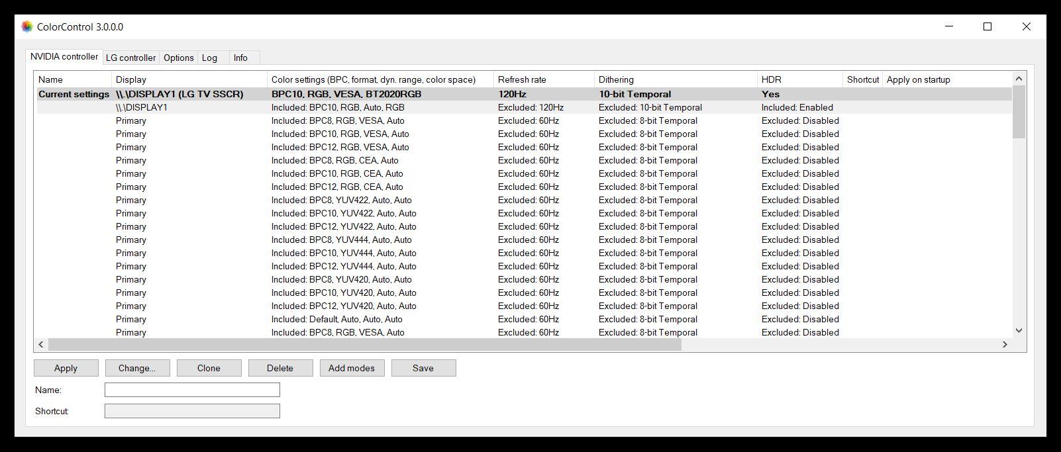Click the Dithering column header
Viewport: 1061px width, 452px height.
pyautogui.click(x=676, y=79)
